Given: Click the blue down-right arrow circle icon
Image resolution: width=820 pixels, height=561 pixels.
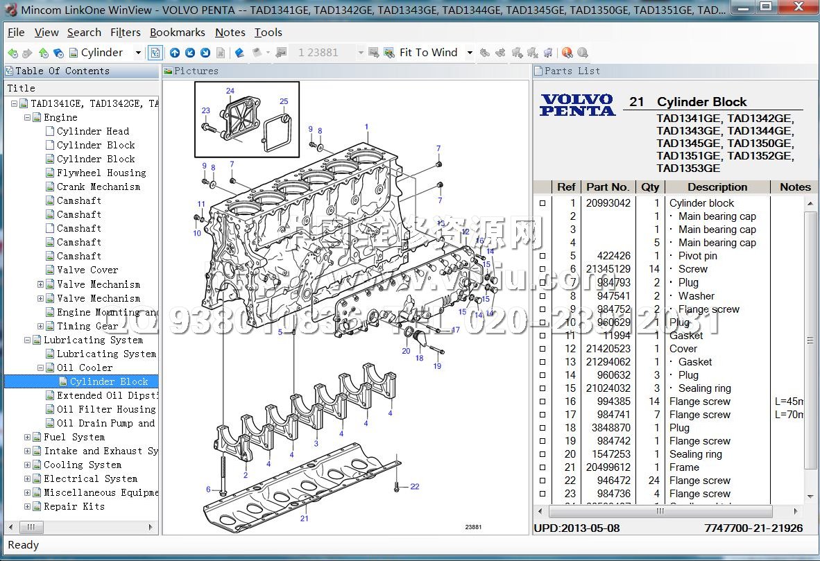Looking at the screenshot, I should click(x=205, y=53).
